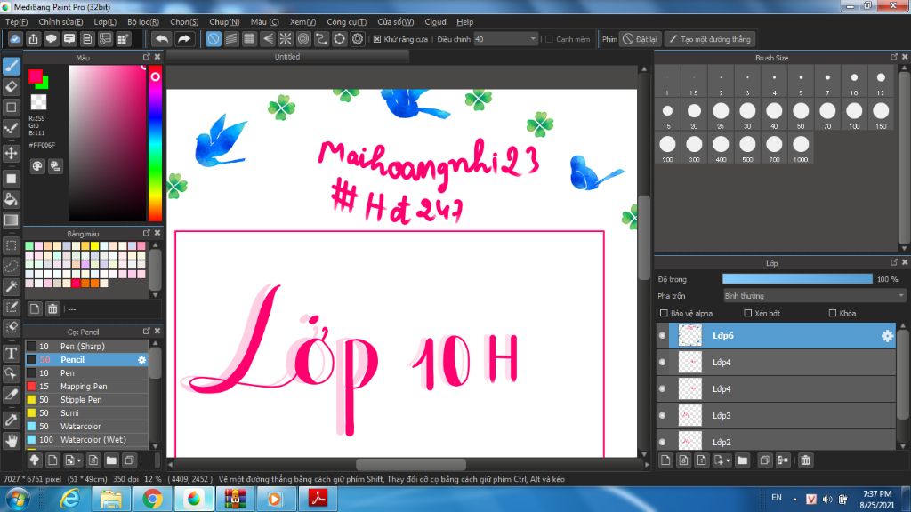Check the Xén bớt option
Image resolution: width=911 pixels, height=512 pixels.
[747, 313]
